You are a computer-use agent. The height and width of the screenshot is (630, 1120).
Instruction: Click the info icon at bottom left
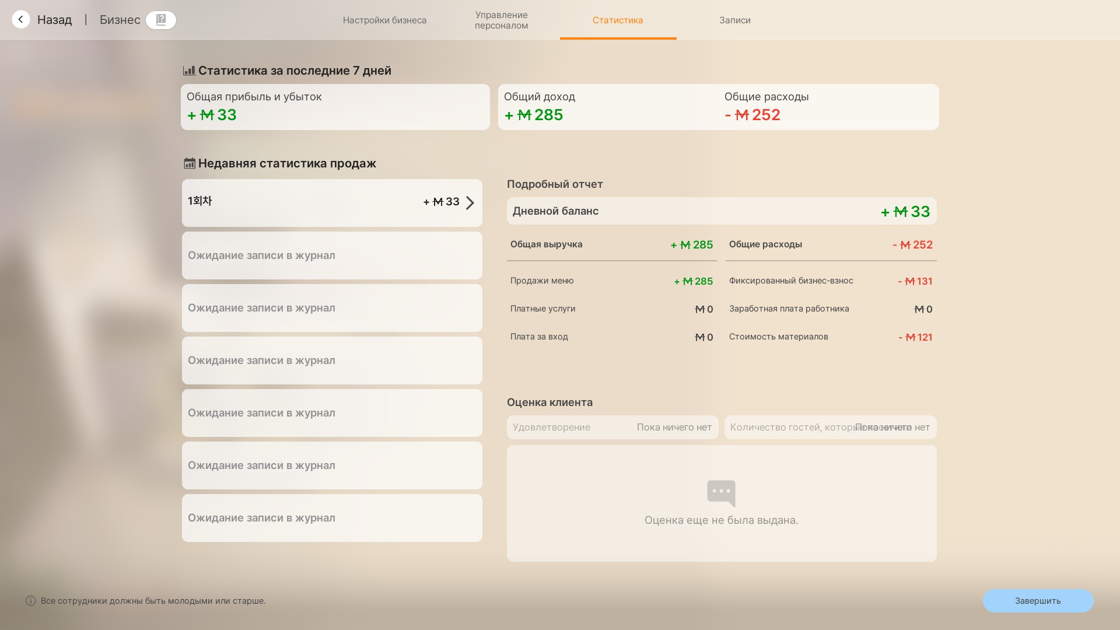tap(31, 601)
